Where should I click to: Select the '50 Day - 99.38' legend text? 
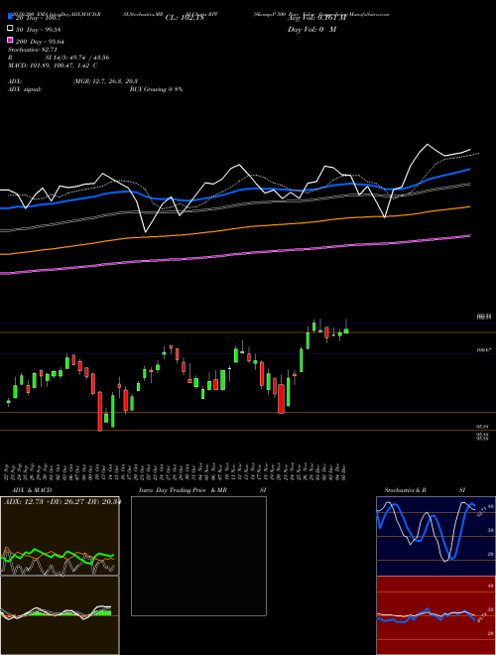[38, 30]
